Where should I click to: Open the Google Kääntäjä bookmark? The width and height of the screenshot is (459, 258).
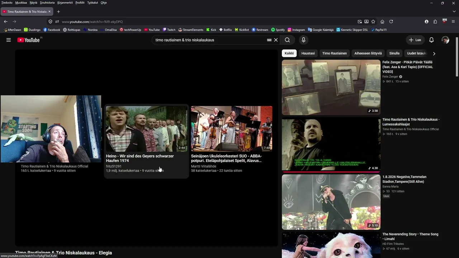click(x=320, y=30)
